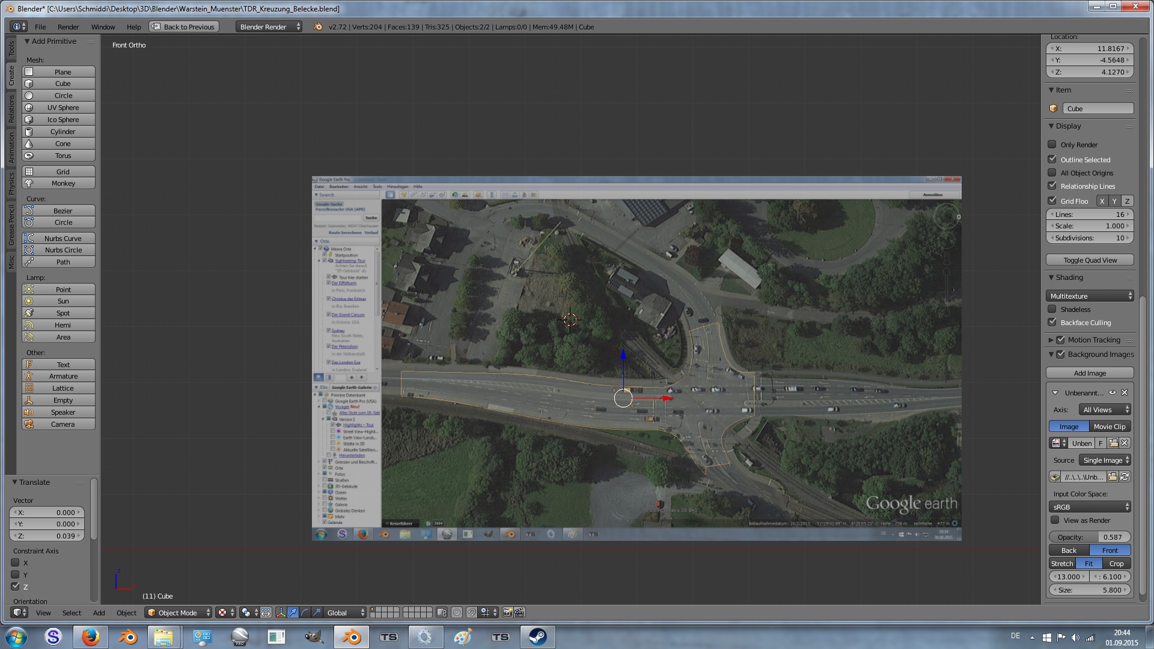Click the OpenGL render camera icon
The height and width of the screenshot is (649, 1154).
[507, 612]
